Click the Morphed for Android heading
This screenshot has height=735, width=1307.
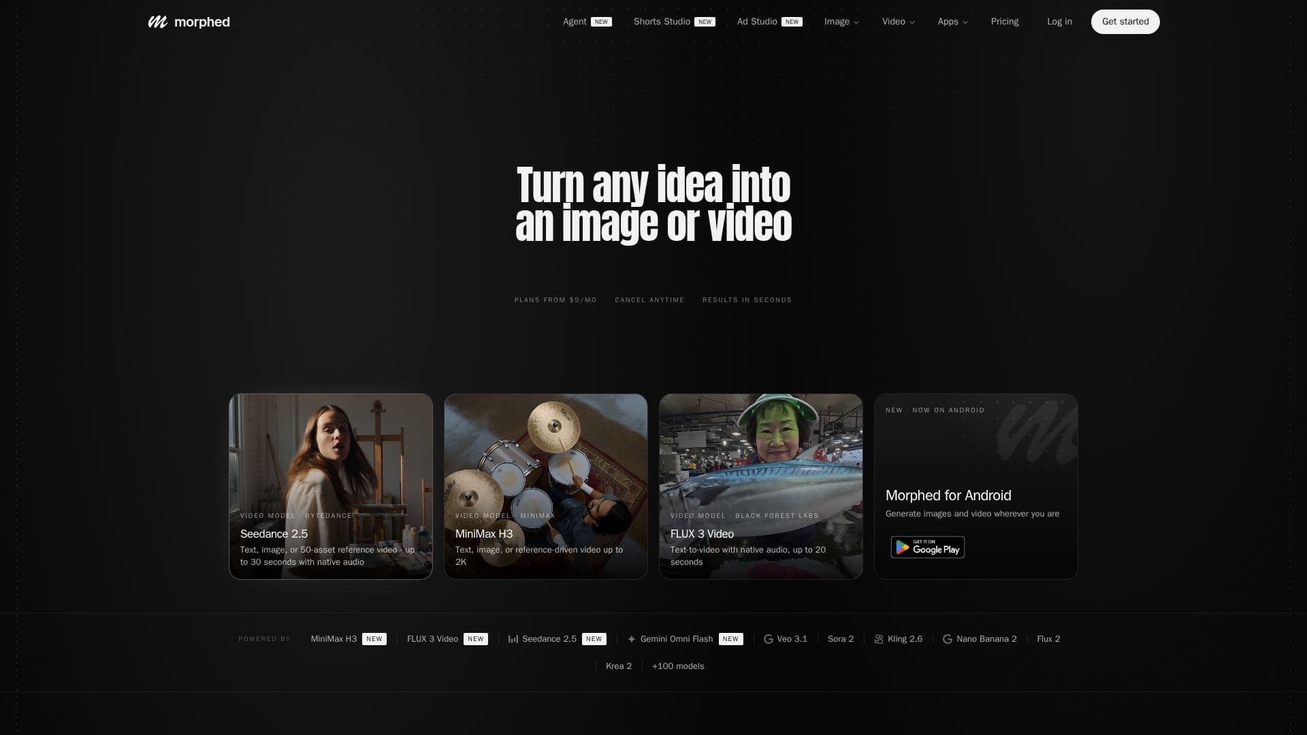[x=948, y=495]
